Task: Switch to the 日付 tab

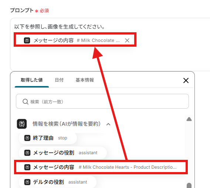Action: (x=59, y=80)
